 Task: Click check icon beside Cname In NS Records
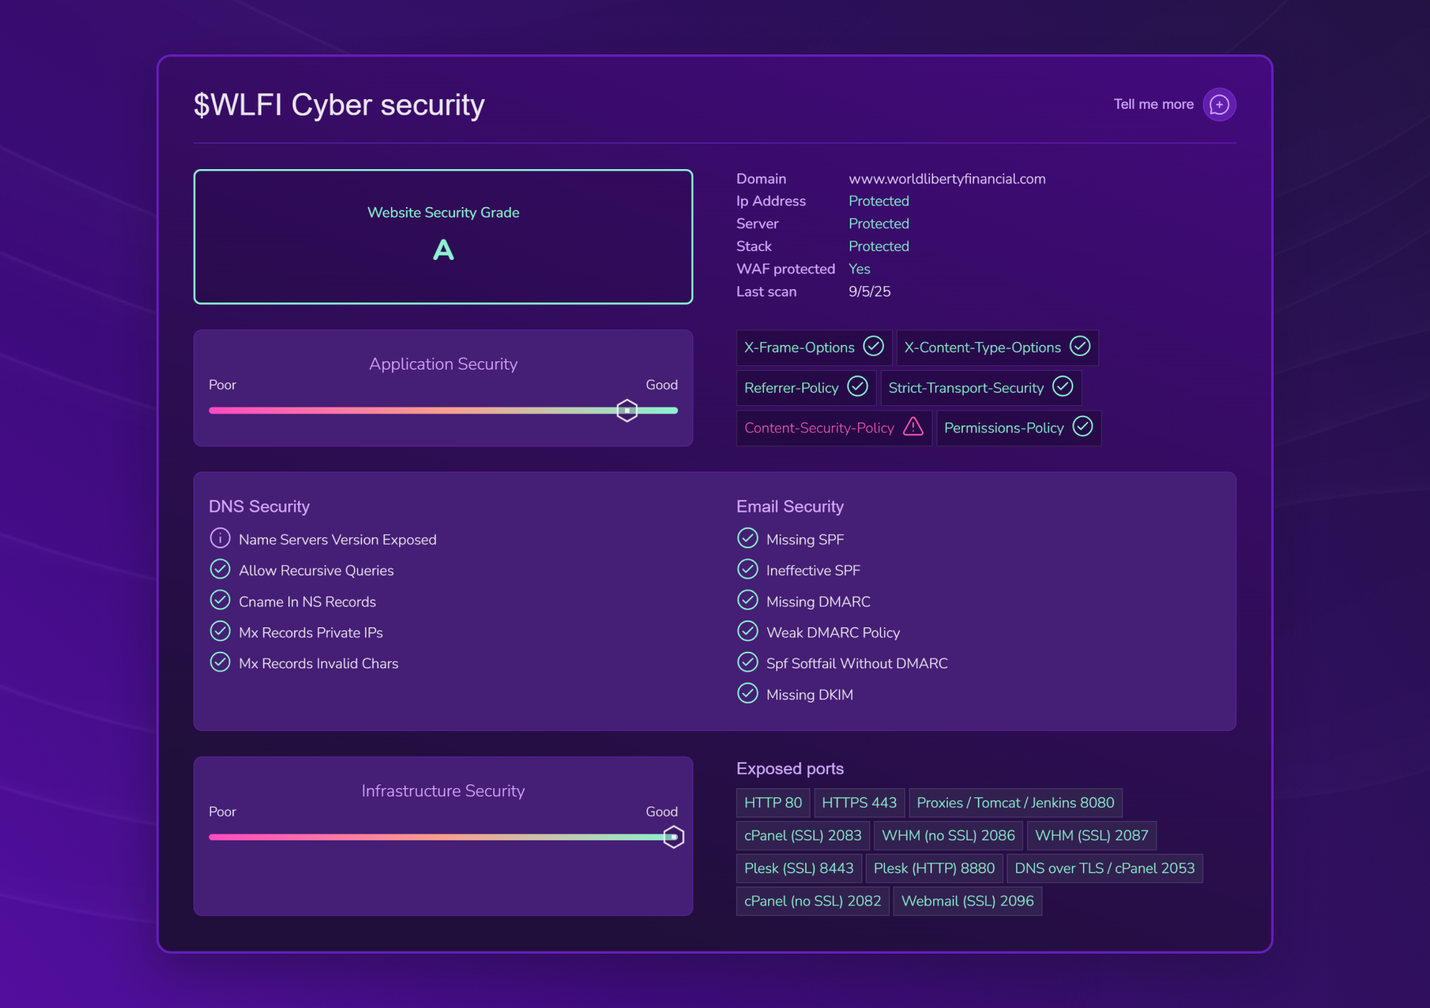pyautogui.click(x=220, y=600)
